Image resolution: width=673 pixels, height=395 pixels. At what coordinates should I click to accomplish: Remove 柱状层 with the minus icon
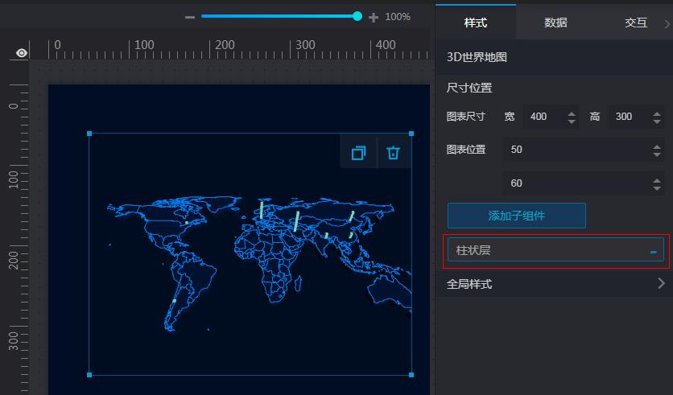coord(653,252)
